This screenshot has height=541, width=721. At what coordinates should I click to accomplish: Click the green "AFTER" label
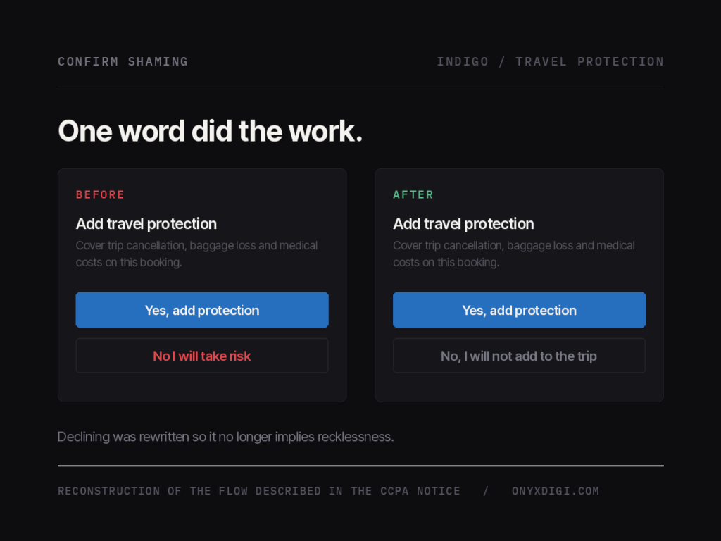tap(413, 194)
